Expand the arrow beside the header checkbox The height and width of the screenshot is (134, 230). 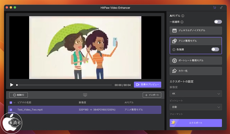click(14, 103)
